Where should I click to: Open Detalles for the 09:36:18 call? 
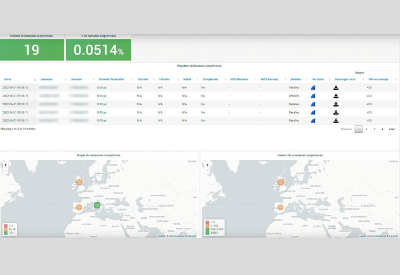(x=294, y=88)
